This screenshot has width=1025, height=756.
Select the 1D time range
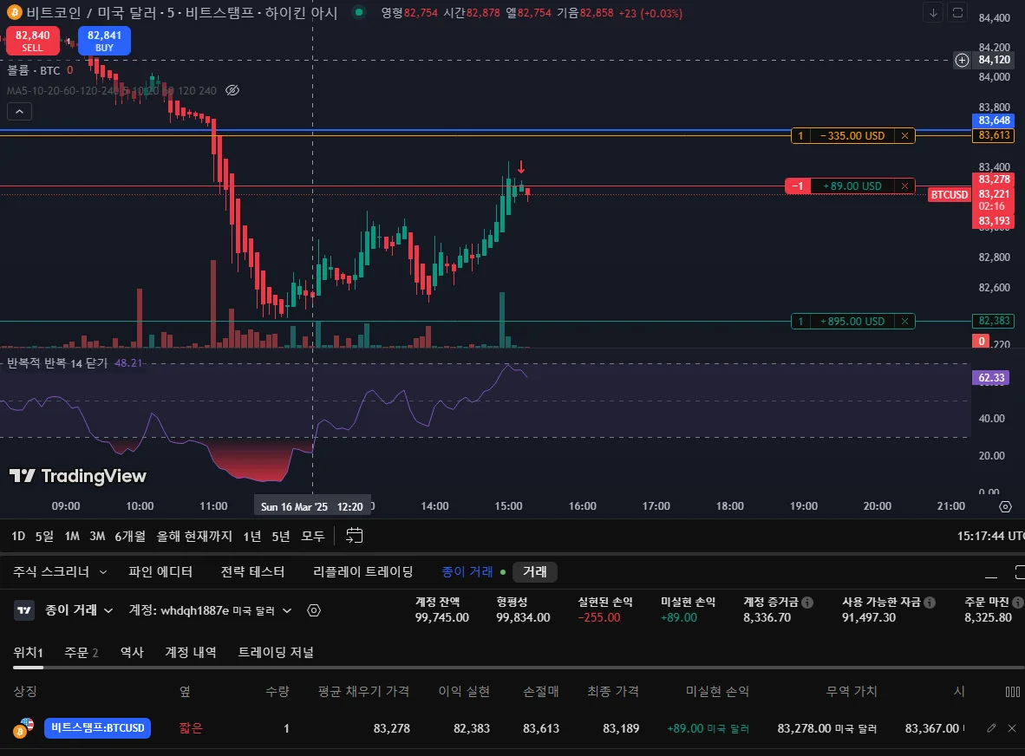coord(18,537)
